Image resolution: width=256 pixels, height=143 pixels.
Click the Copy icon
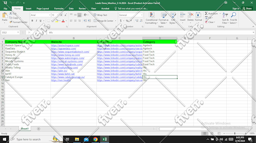coord(11,18)
